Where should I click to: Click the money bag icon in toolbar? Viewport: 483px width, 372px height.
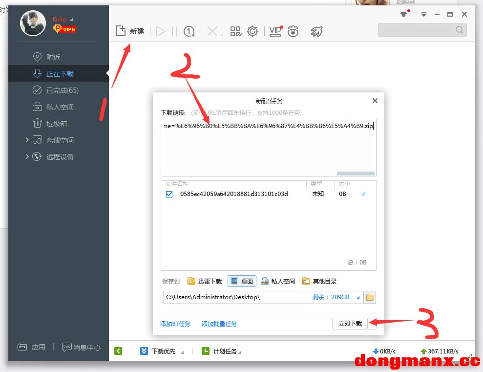(293, 31)
